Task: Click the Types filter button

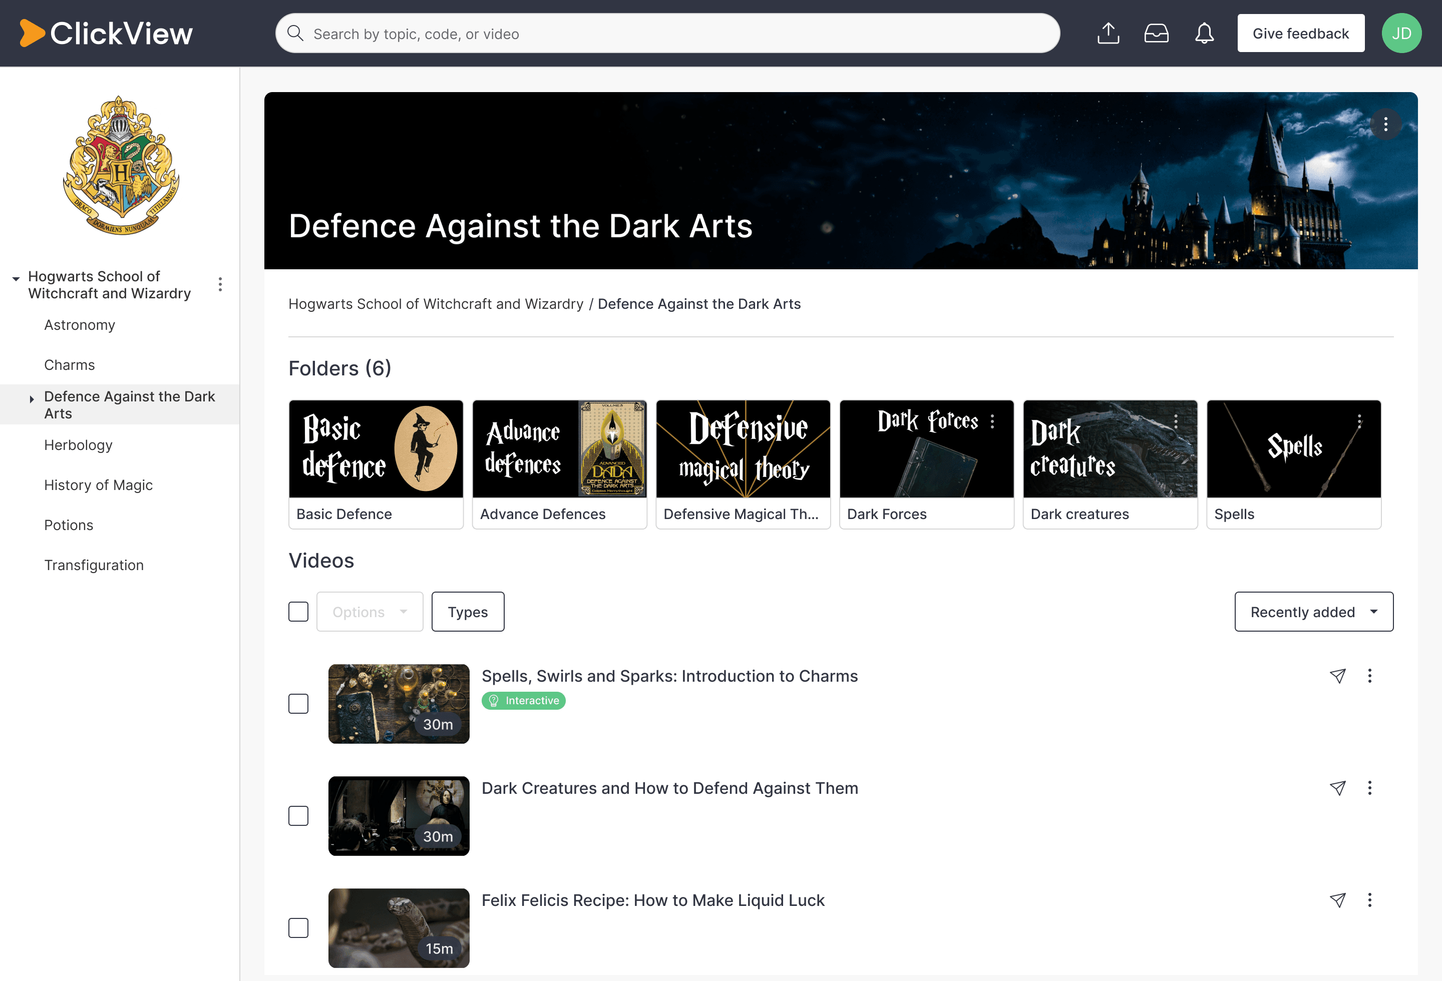Action: (x=468, y=612)
